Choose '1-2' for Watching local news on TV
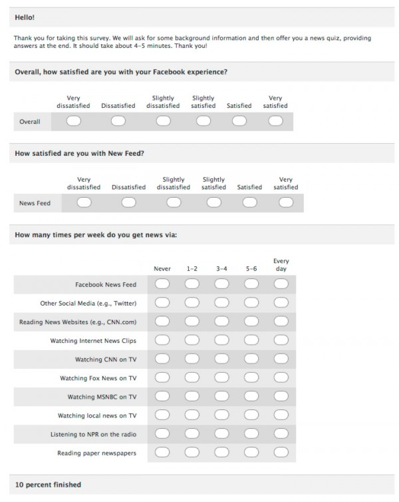 [x=192, y=415]
